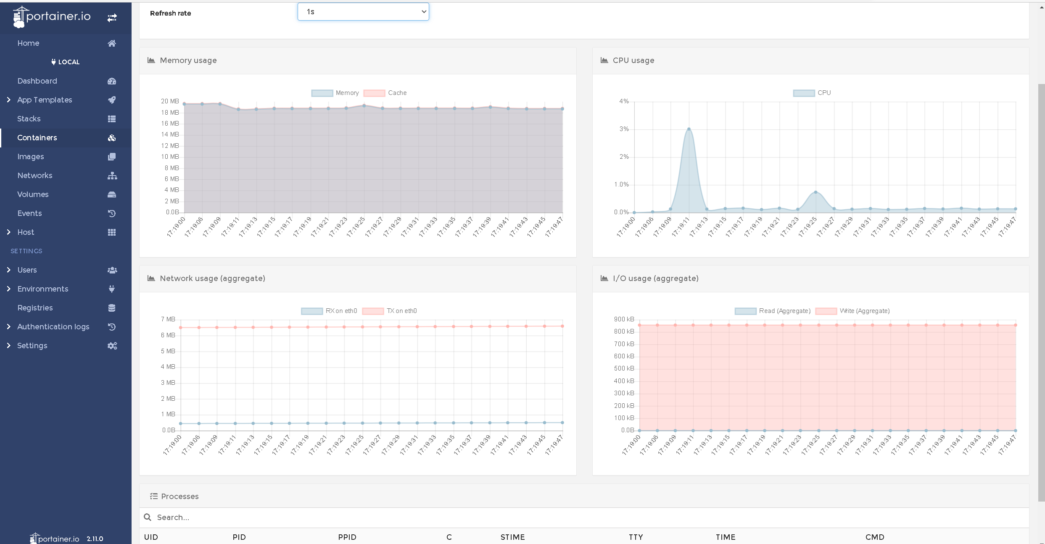Click the Stacks list icon

point(112,119)
